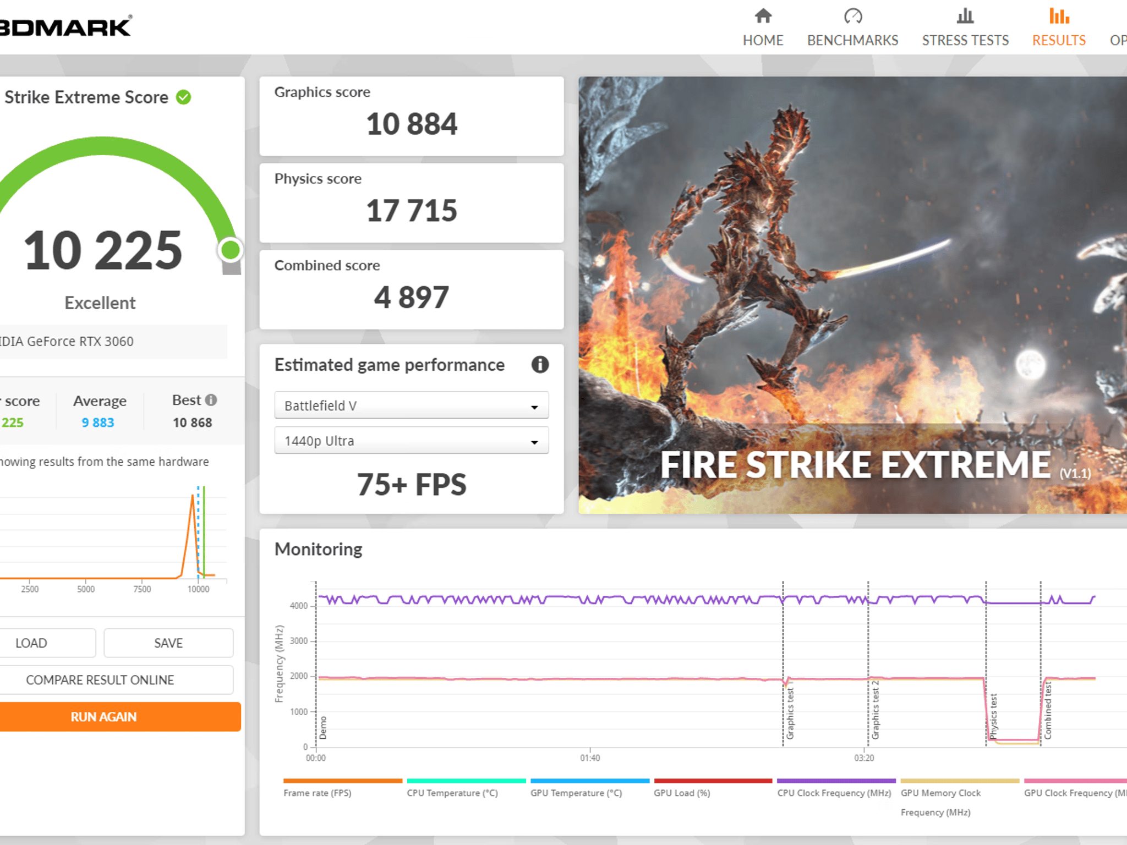
Task: Click the Monitoring section heading
Action: tap(318, 549)
